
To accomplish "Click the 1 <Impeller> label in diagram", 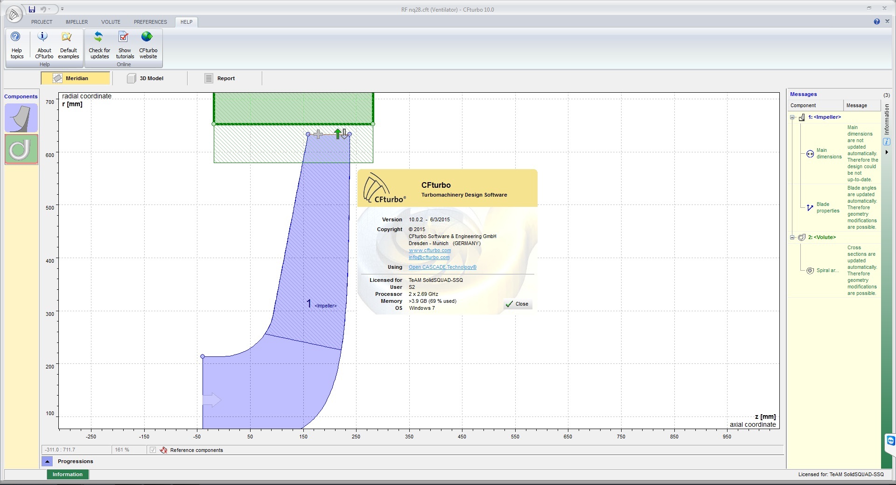I will click(x=321, y=304).
